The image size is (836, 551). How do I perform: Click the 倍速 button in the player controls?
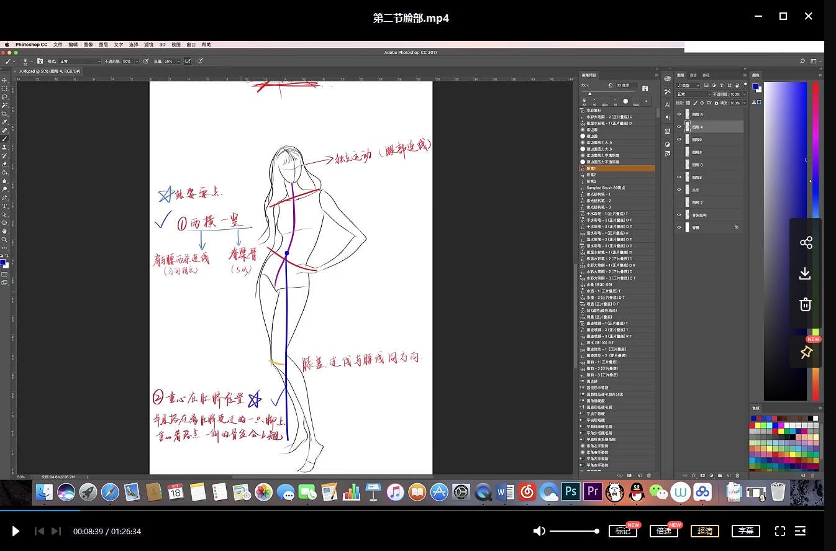[664, 531]
